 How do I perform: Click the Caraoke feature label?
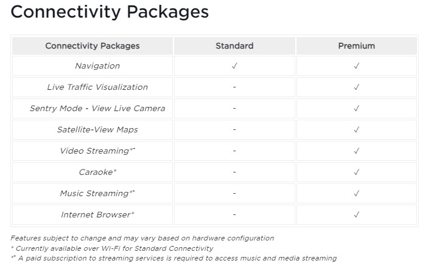click(97, 172)
